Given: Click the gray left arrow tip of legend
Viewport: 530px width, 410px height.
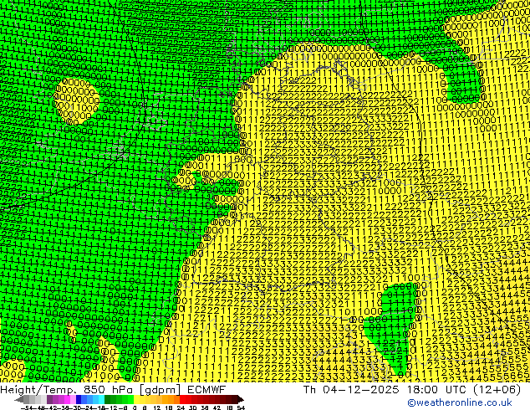Looking at the screenshot, I should [x=18, y=400].
